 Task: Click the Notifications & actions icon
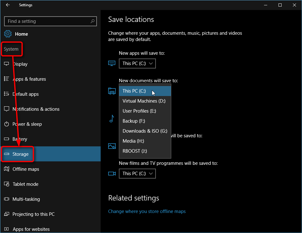7,109
